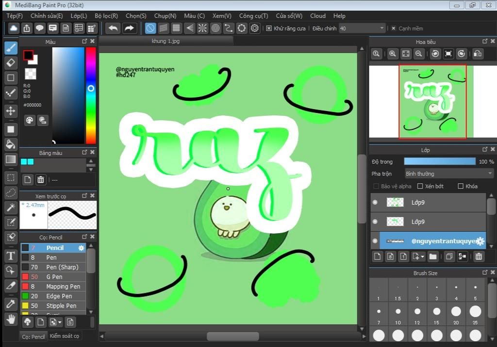The width and height of the screenshot is (497, 347).
Task: Select the Eyedropper tool
Action: (11, 304)
